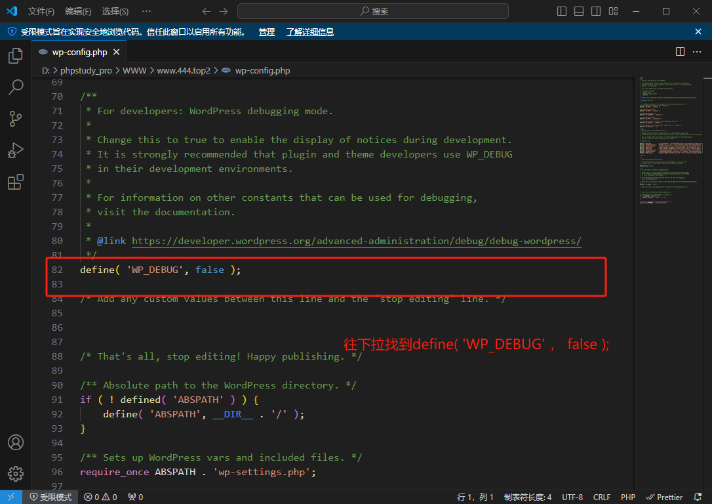
Task: Open Run and Debug view
Action: [16, 150]
